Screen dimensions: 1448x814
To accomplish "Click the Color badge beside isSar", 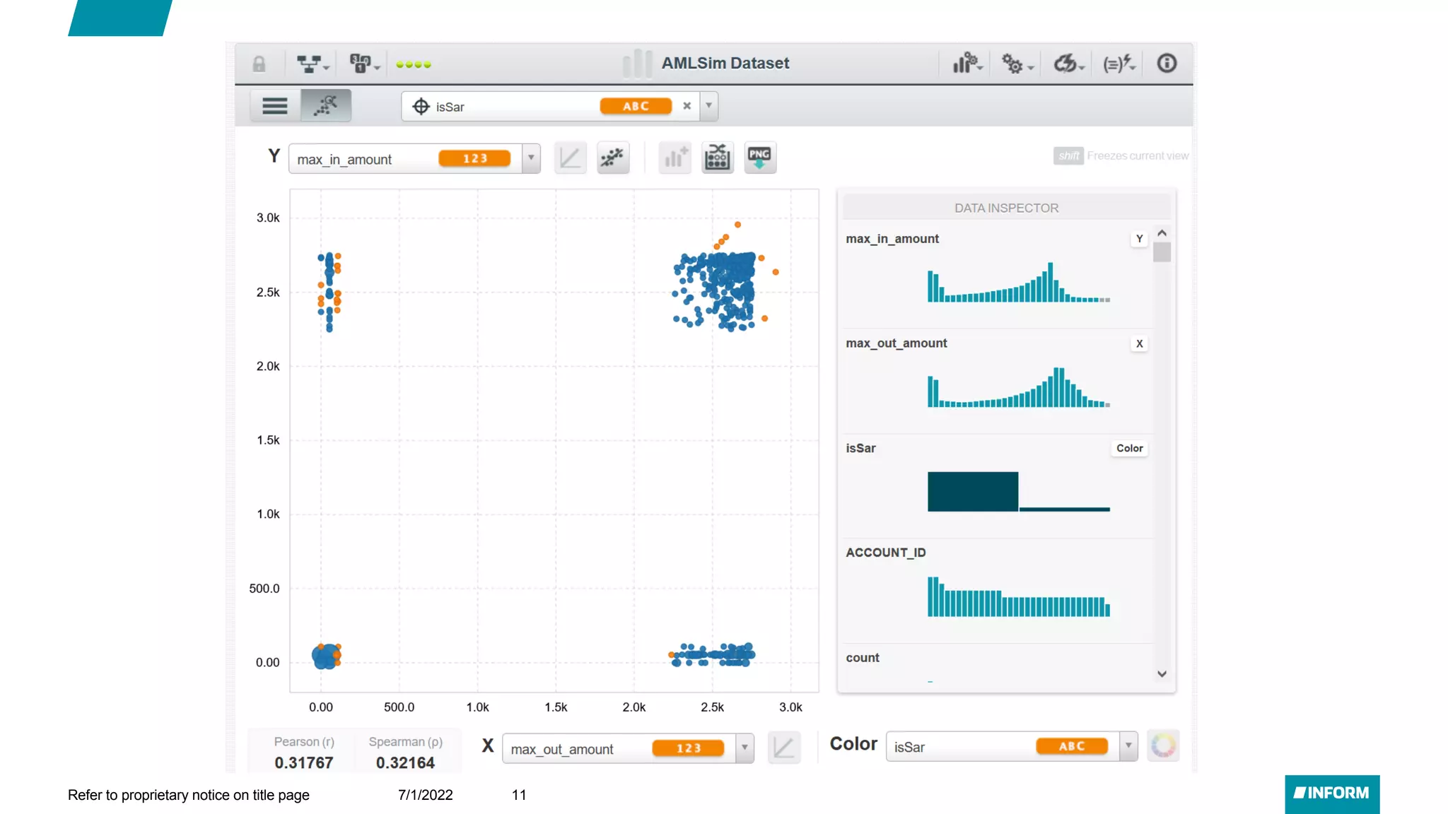I will click(1129, 448).
